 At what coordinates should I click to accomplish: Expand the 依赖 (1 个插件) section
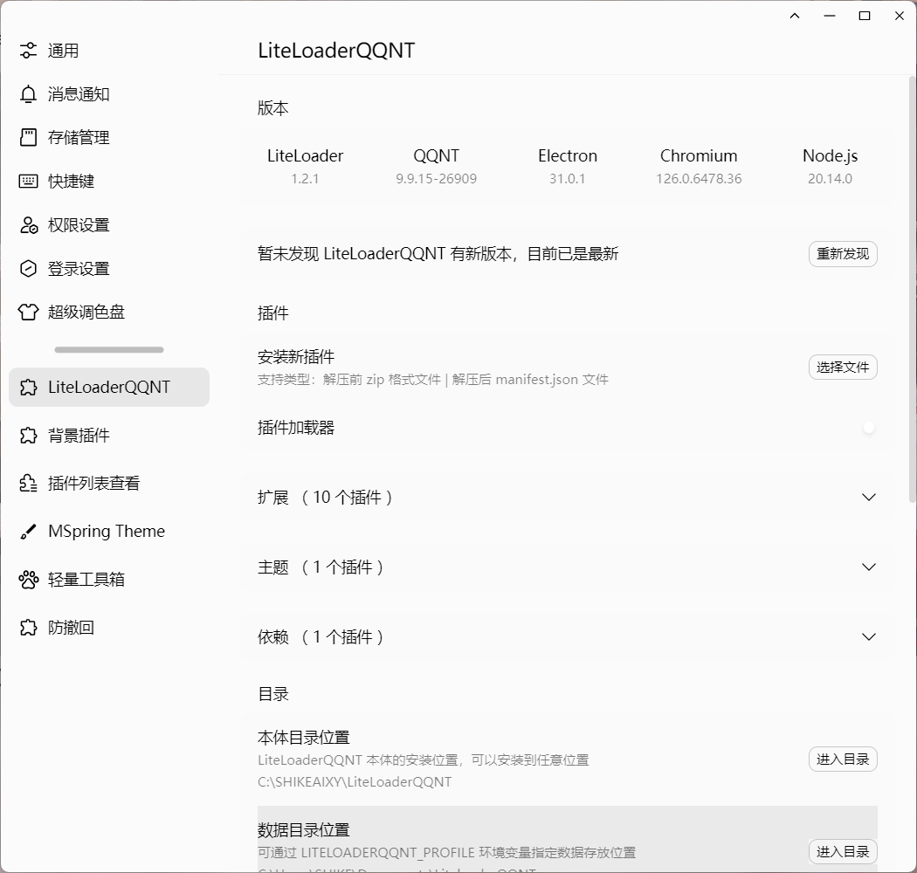tap(868, 637)
